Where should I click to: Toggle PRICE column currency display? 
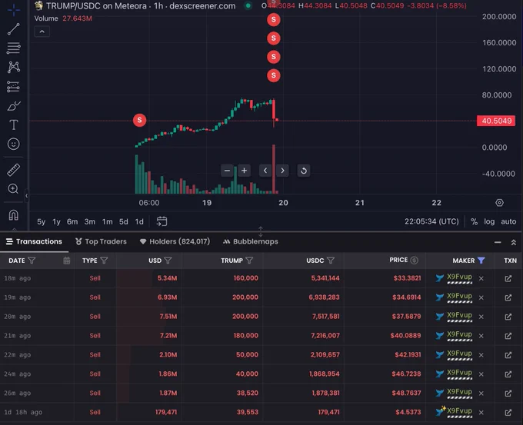pos(414,261)
